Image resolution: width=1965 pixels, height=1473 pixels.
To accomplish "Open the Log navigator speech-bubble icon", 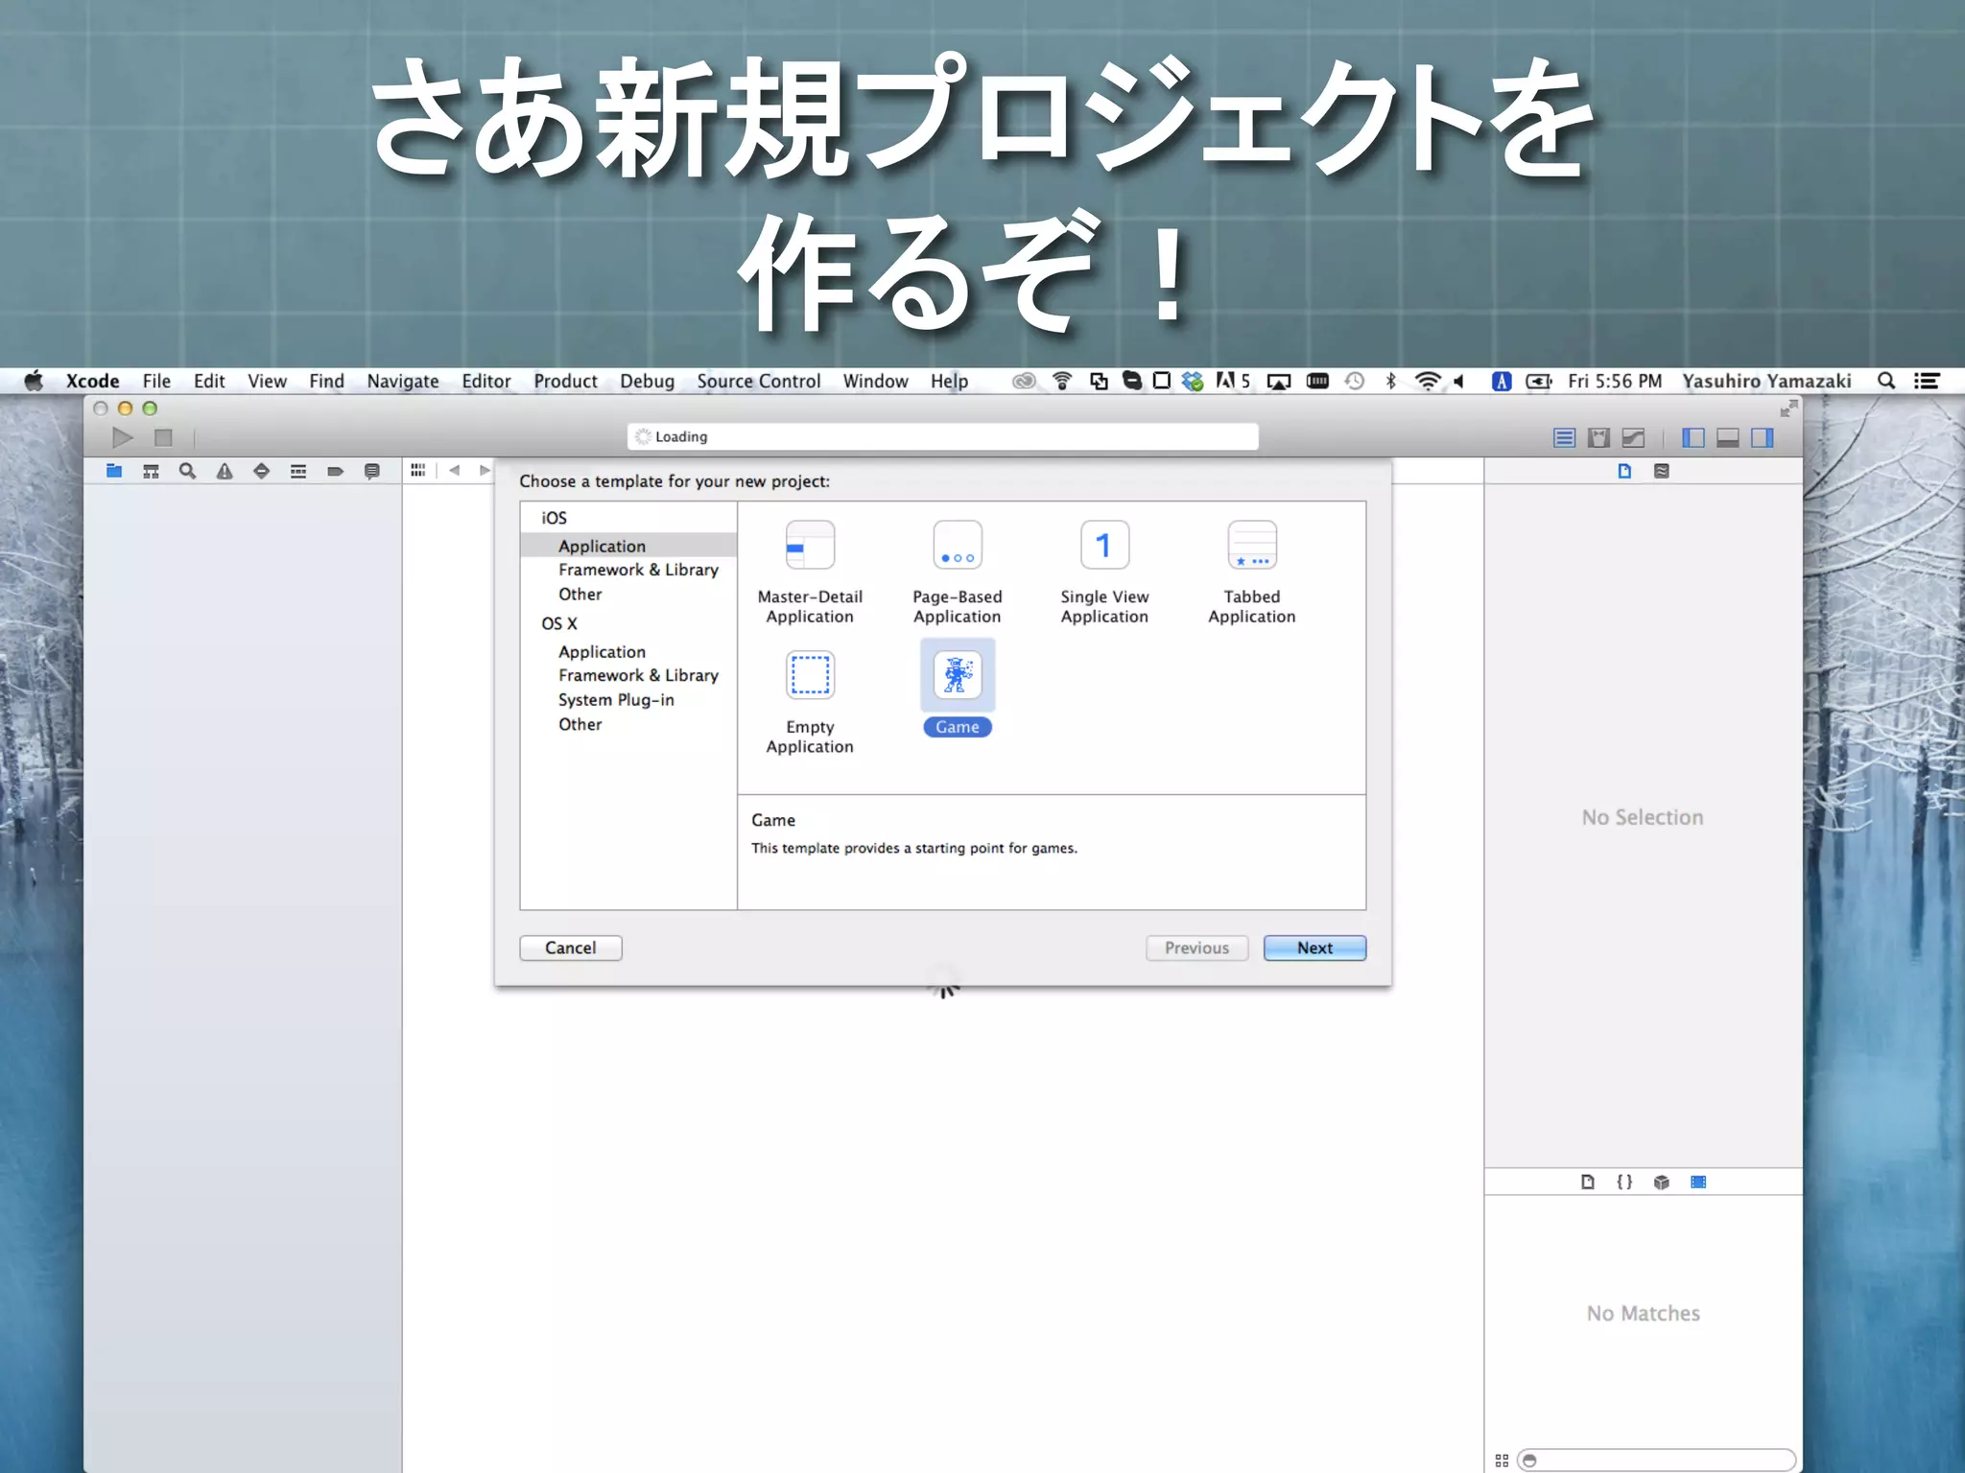I will pos(372,471).
